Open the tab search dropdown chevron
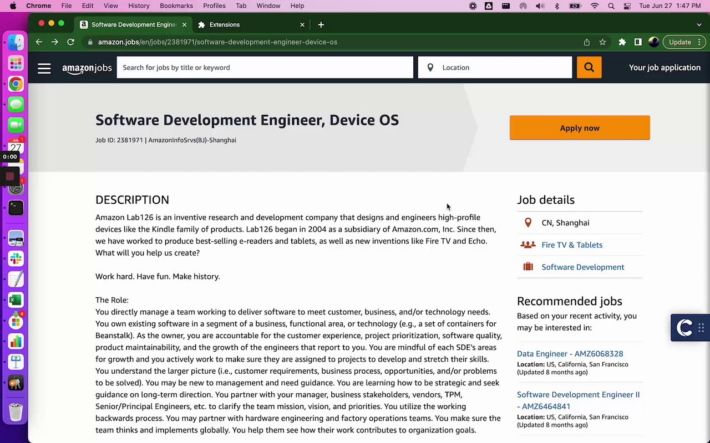This screenshot has height=443, width=710. pos(699,24)
